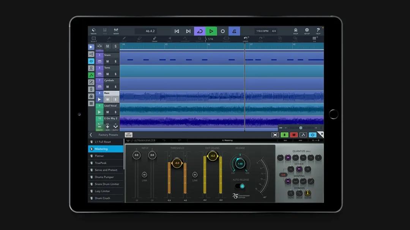Delete the selected track
410x230 pixels.
coord(99,127)
